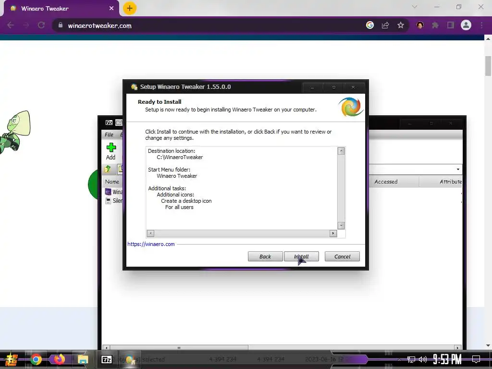Click Install in the Winaero Tweaker setup
The height and width of the screenshot is (369, 492).
tap(301, 257)
